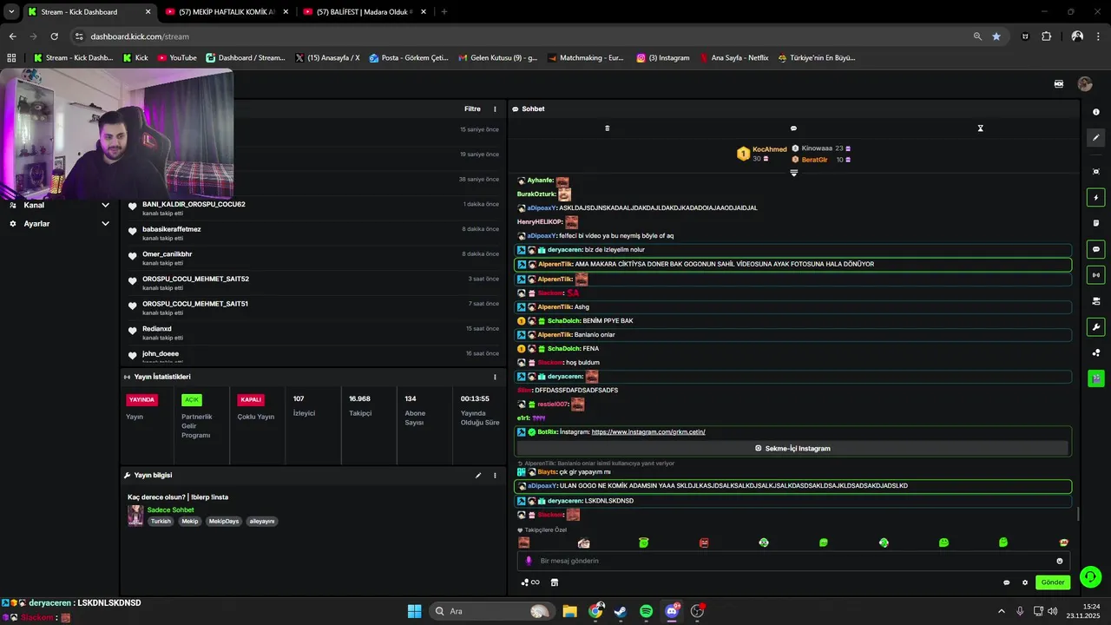Open Steam from the taskbar

tap(621, 611)
